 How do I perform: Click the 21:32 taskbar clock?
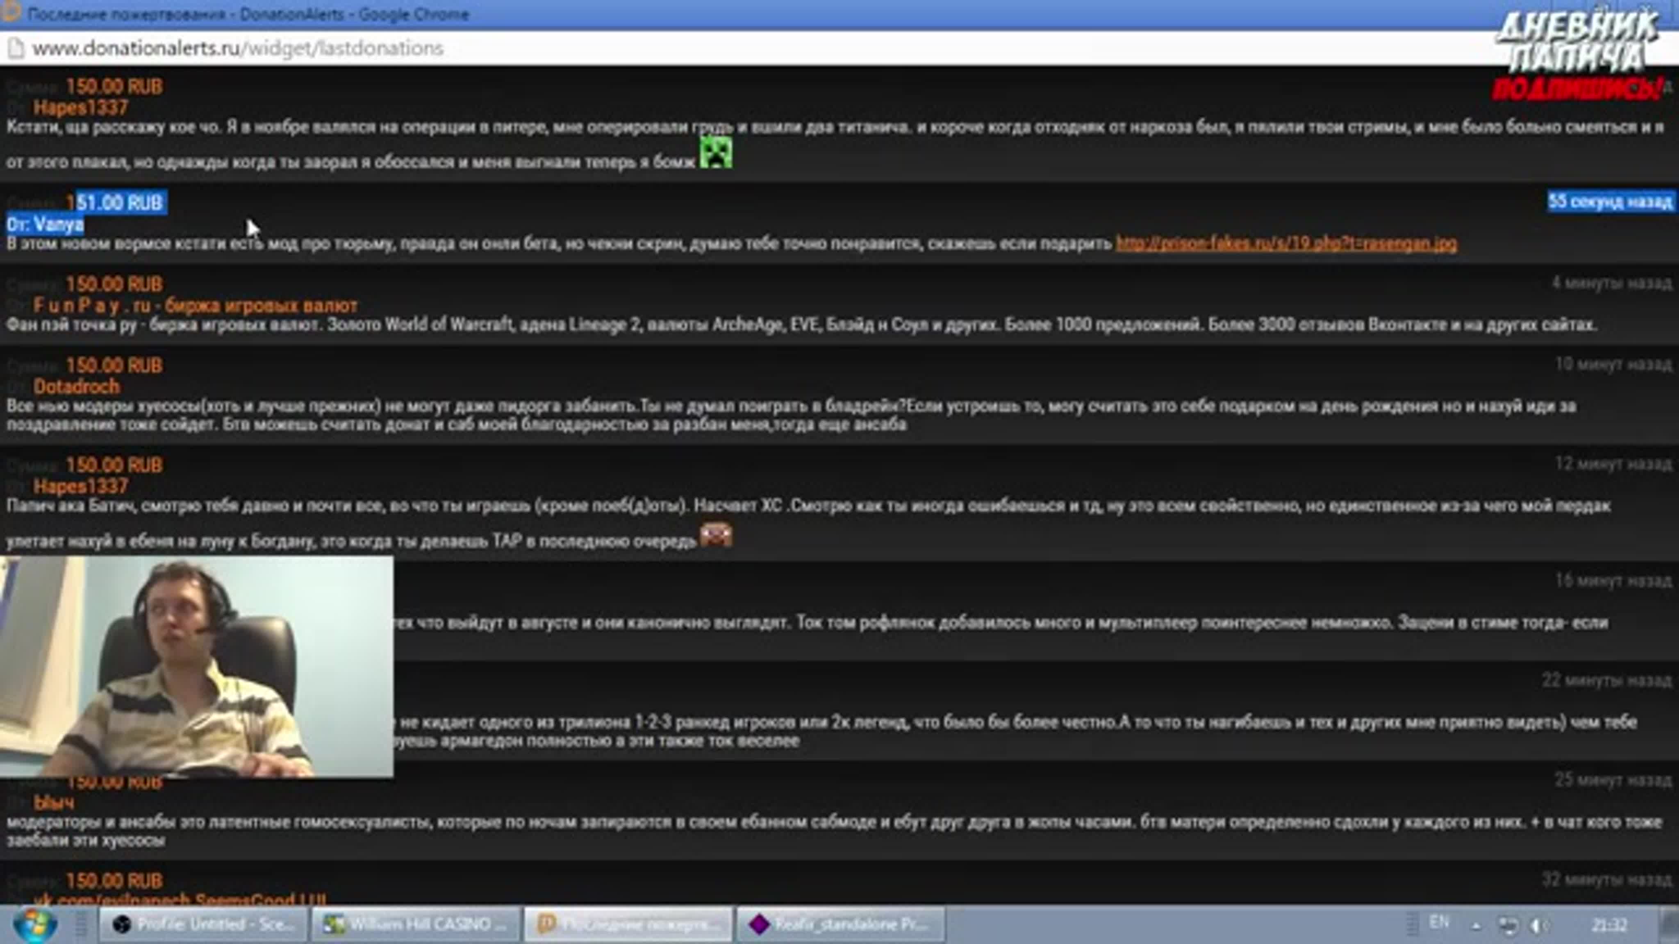[x=1609, y=925]
